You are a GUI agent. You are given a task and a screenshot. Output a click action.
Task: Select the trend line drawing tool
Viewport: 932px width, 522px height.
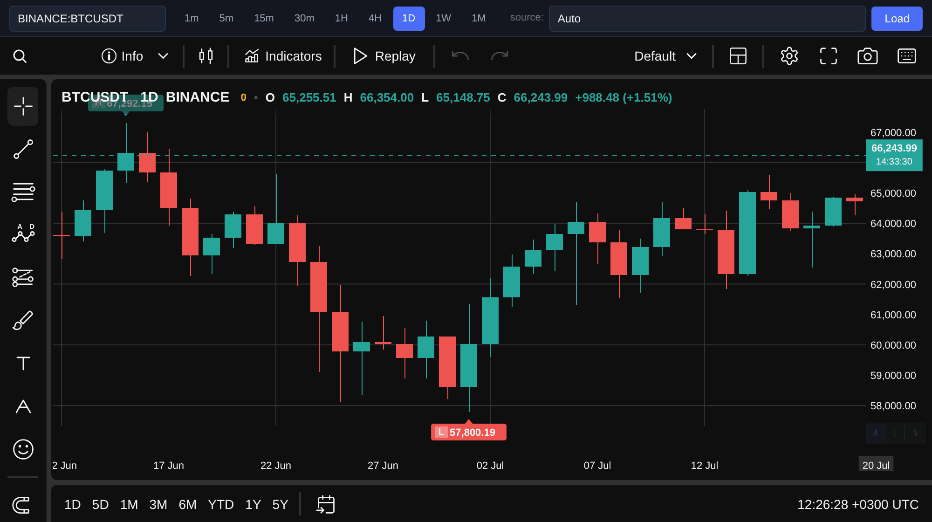click(23, 149)
